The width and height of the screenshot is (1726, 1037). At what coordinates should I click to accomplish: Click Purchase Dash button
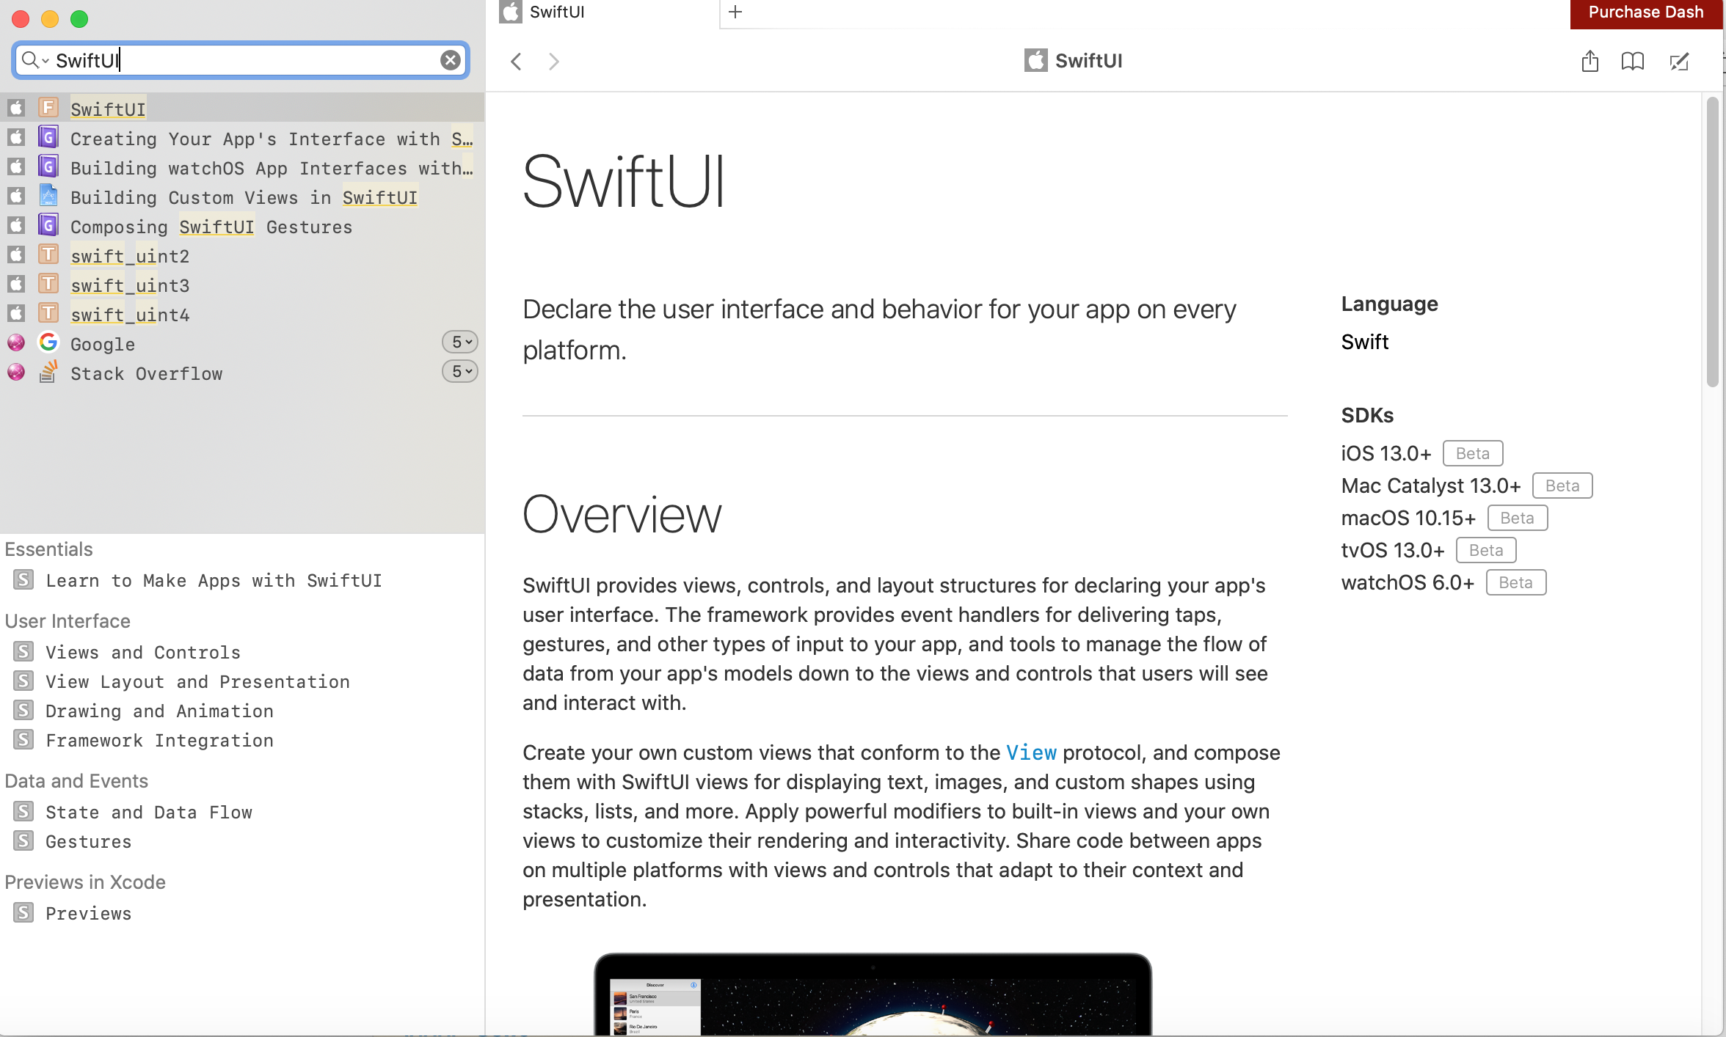coord(1645,12)
